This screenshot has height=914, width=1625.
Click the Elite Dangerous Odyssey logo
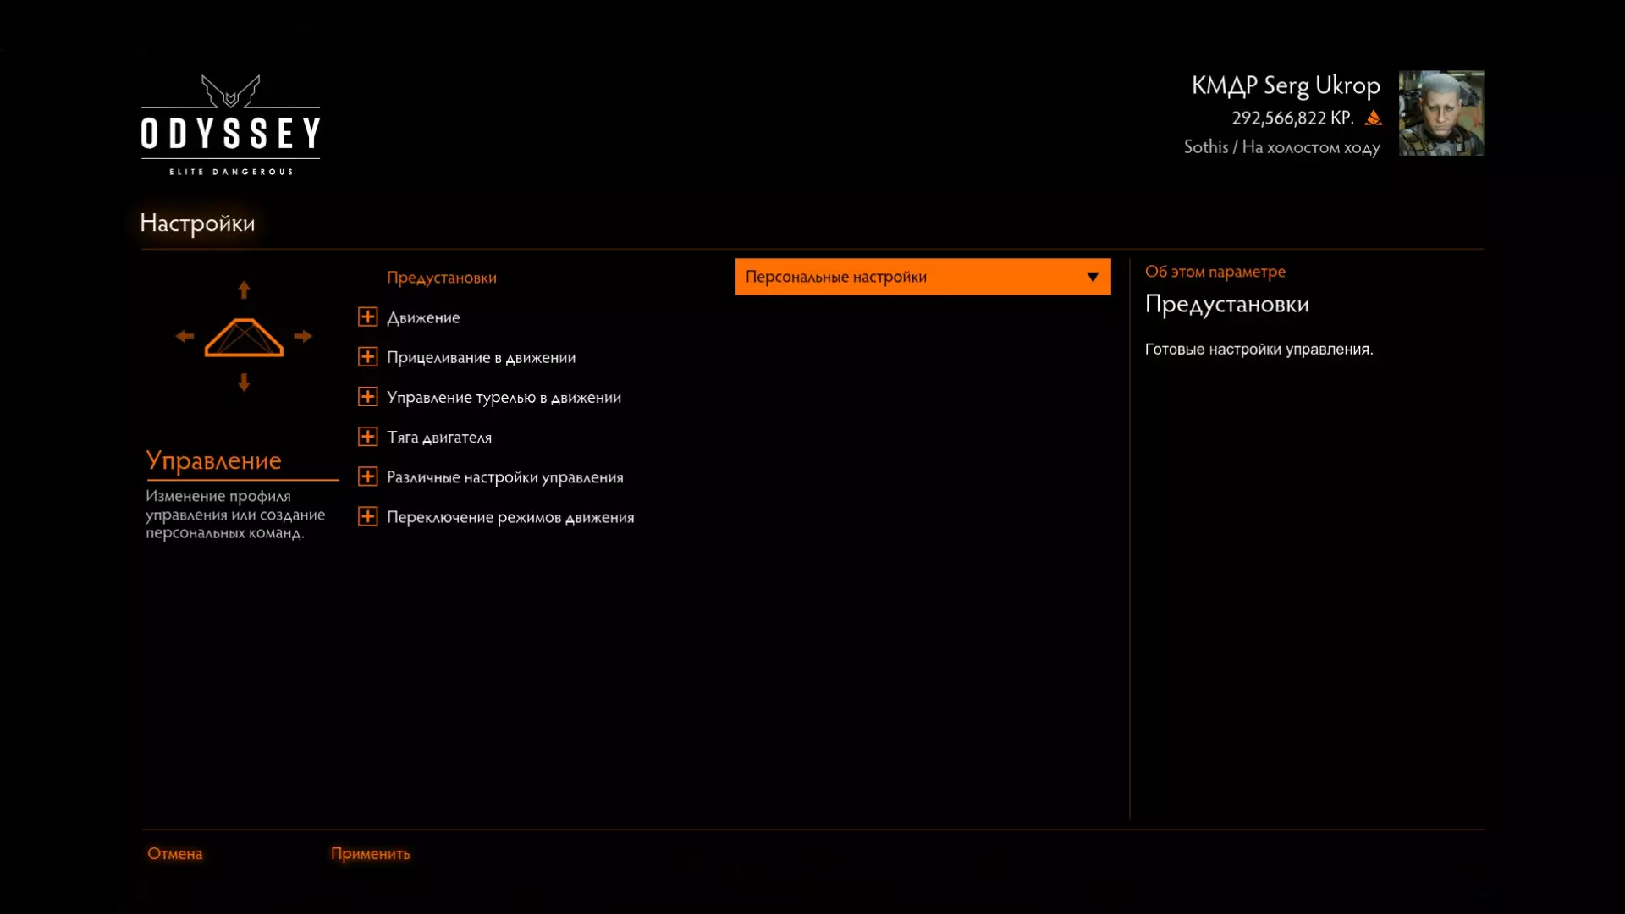click(x=230, y=125)
